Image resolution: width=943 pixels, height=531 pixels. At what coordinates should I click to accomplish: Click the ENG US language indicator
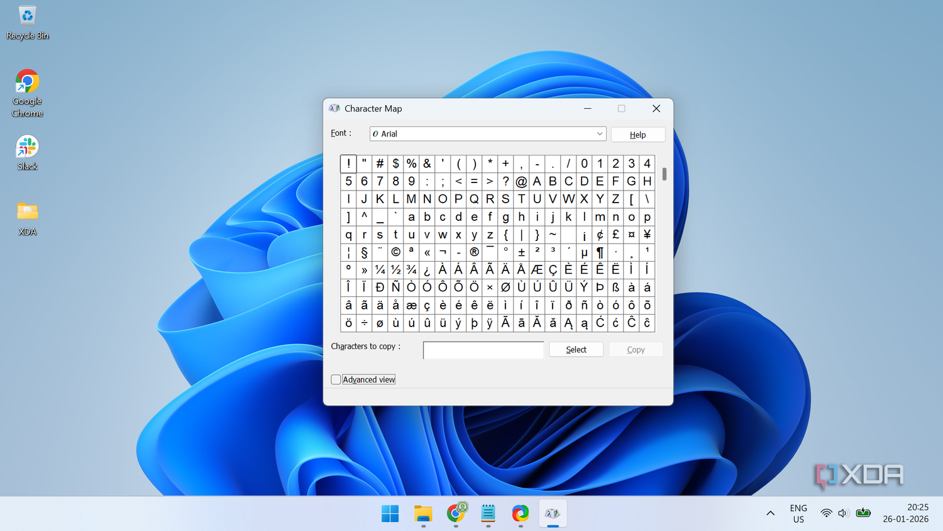coord(798,513)
